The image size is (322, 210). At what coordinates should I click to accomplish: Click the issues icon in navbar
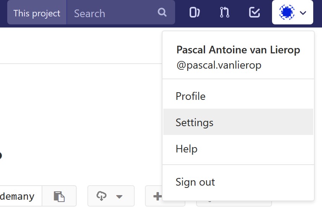click(195, 13)
